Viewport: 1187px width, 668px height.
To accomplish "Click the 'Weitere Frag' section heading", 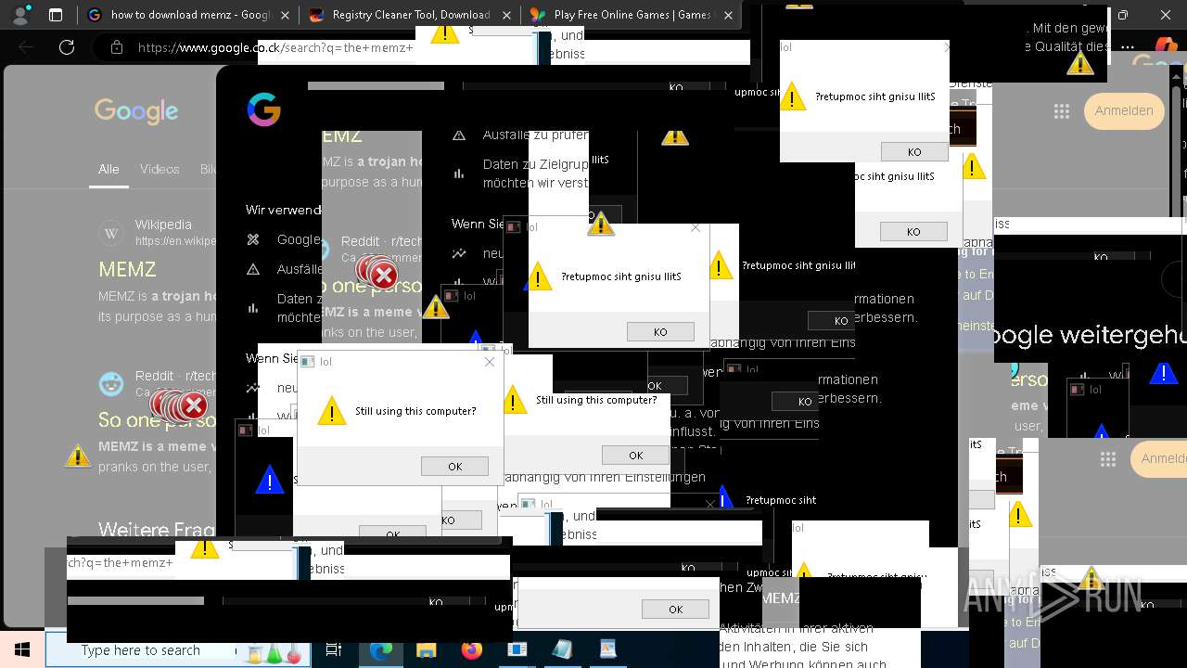I will (x=157, y=530).
